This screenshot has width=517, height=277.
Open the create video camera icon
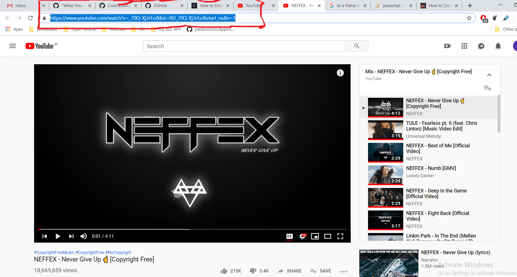447,46
